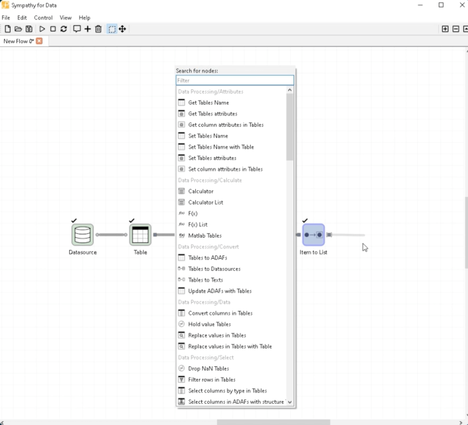This screenshot has height=425, width=468.
Task: Insert a text field with comment icon
Action: pyautogui.click(x=77, y=29)
